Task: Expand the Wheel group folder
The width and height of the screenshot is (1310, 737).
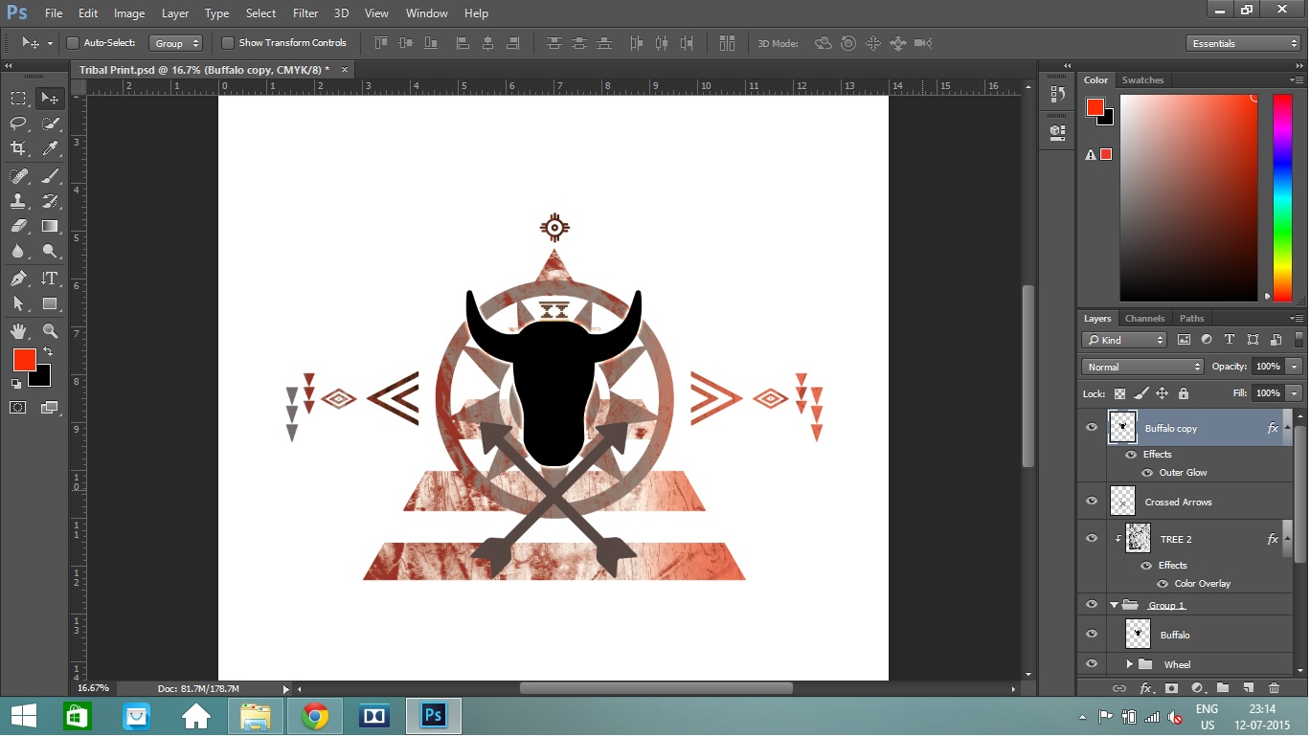Action: click(1129, 664)
